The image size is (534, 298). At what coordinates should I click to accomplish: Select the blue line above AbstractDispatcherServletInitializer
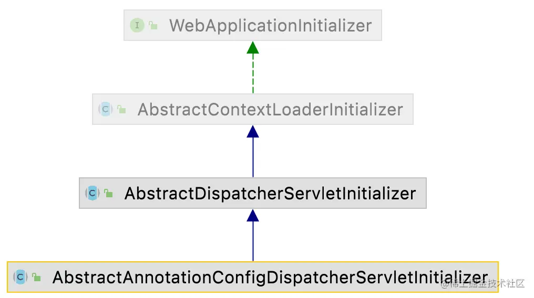[x=253, y=157]
